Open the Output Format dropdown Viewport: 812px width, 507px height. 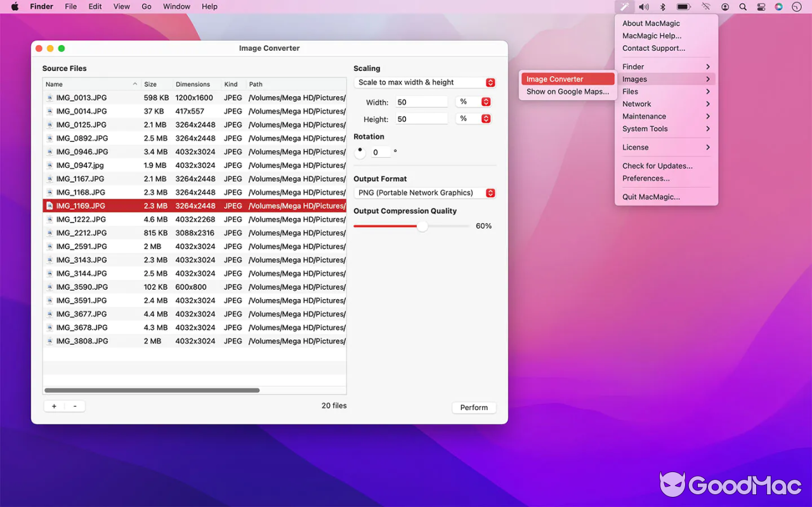[425, 192]
